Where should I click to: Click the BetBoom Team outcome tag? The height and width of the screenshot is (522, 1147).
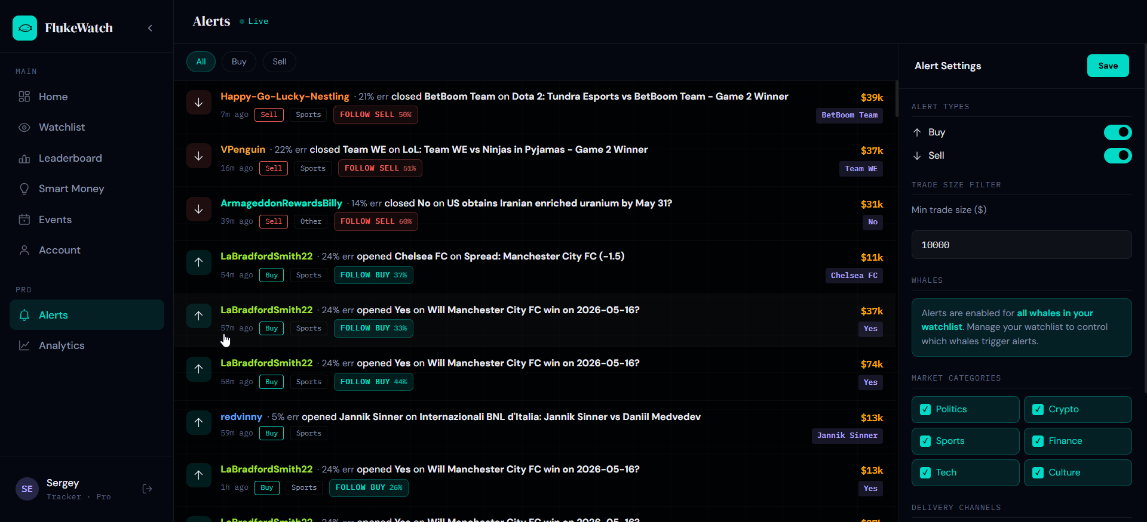pos(849,115)
